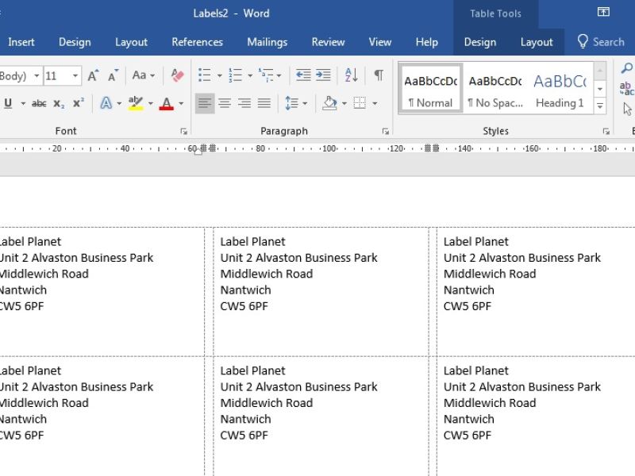Screen dimensions: 635x476
Task: Toggle paragraph marks display
Action: point(379,76)
